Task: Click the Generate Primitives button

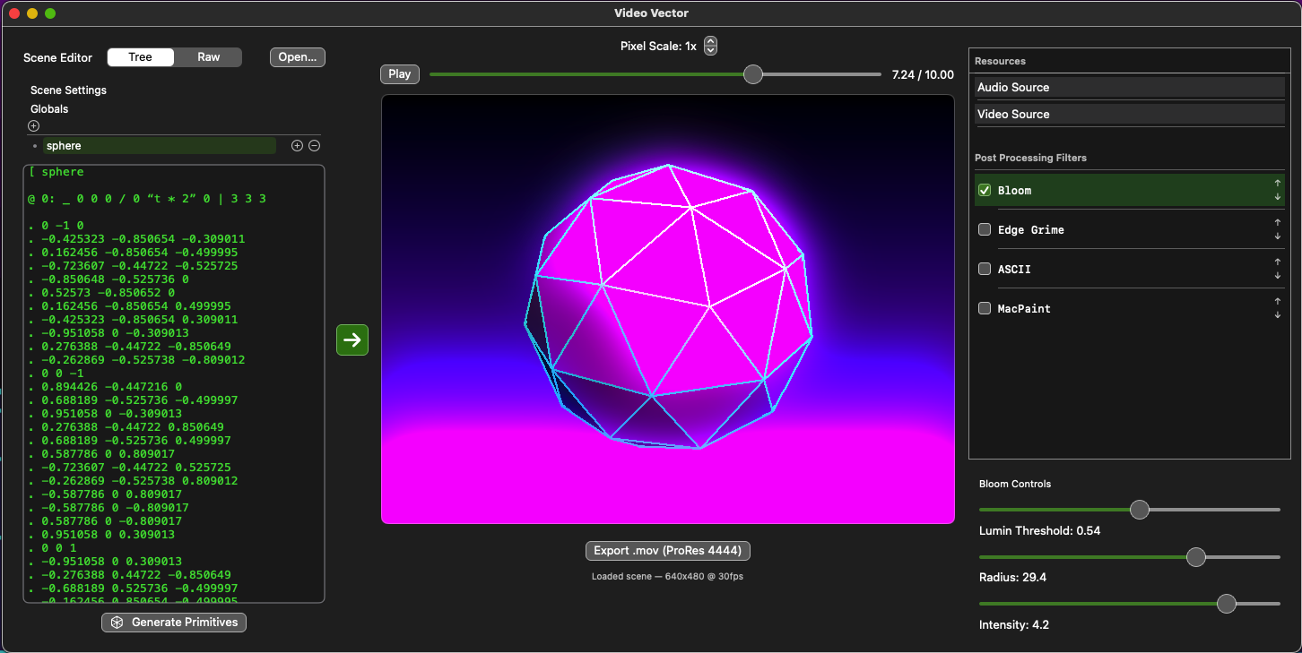Action: click(174, 623)
